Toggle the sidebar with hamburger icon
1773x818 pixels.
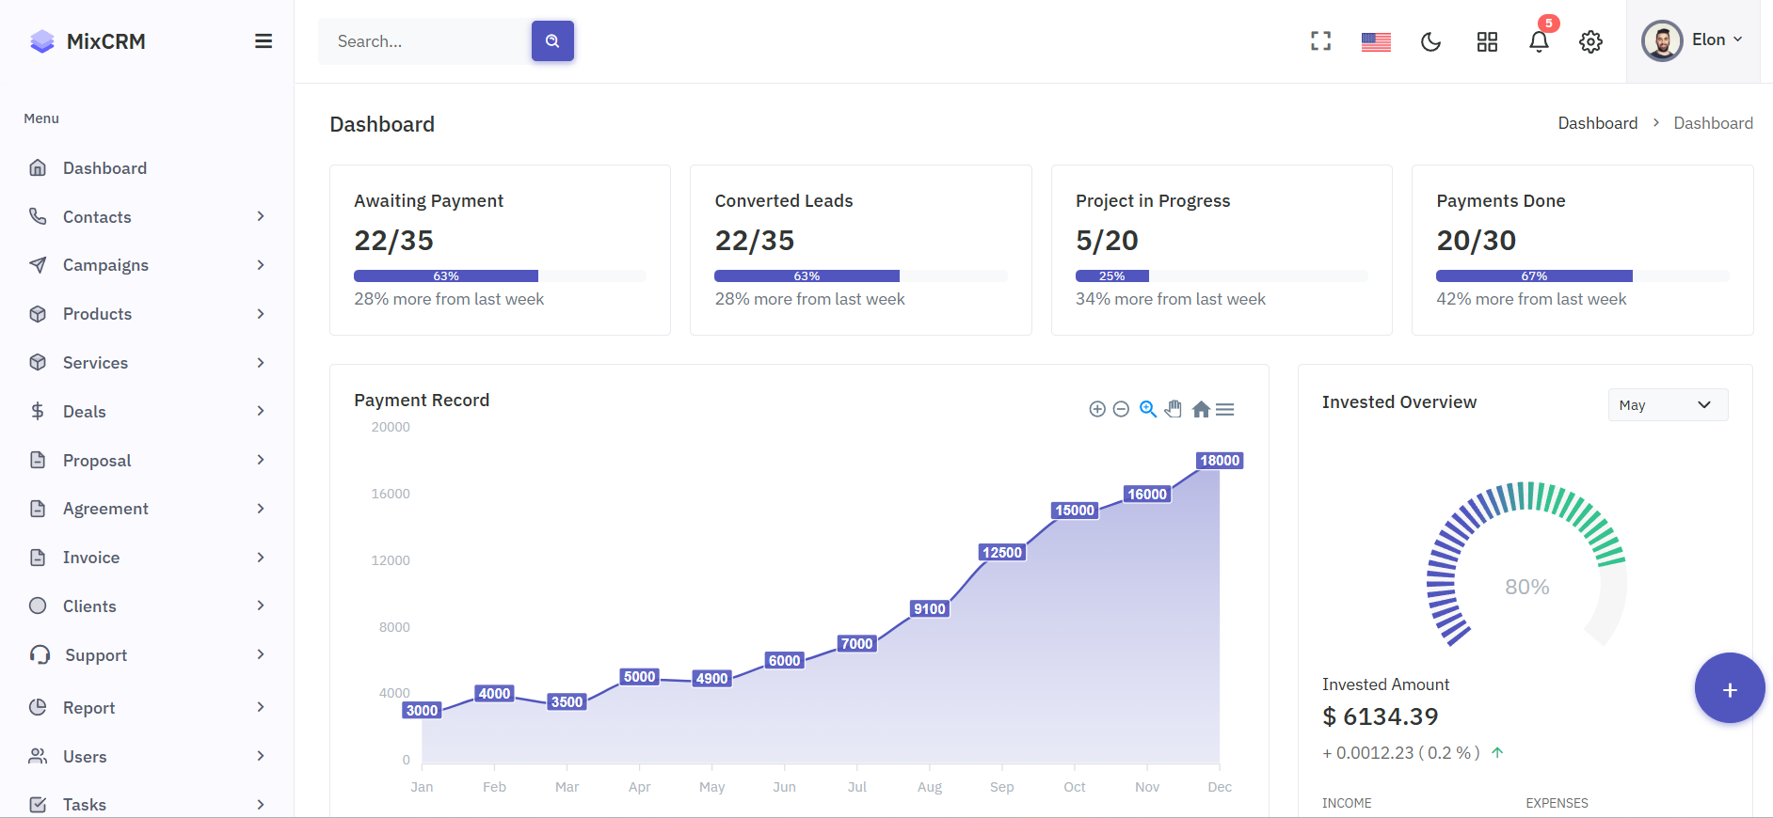coord(264,41)
